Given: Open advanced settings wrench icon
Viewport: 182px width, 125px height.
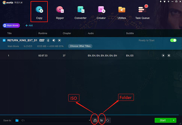Looking at the screenshot, I should (54, 40).
